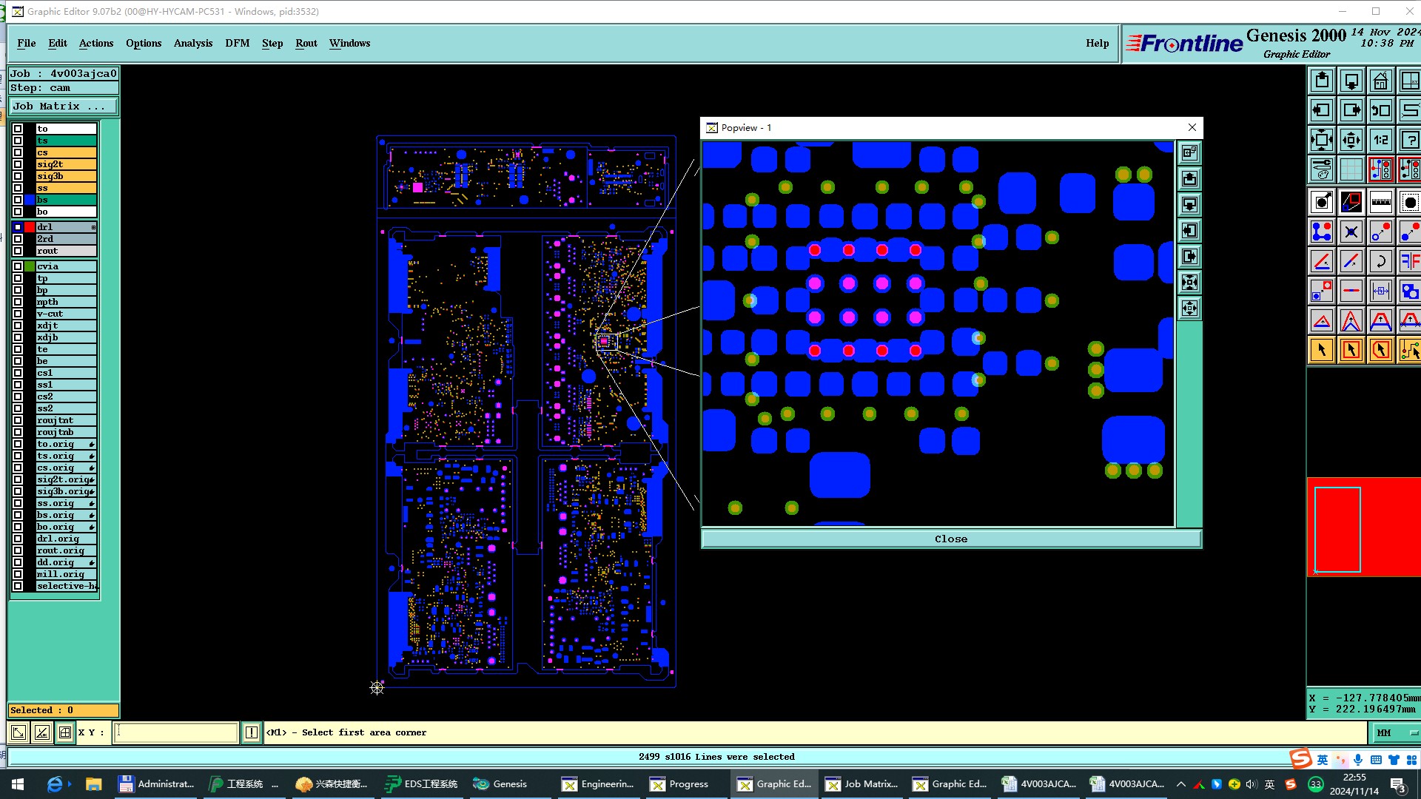Viewport: 1421px width, 799px height.
Task: Open the Job Matrix panel
Action: (62, 107)
